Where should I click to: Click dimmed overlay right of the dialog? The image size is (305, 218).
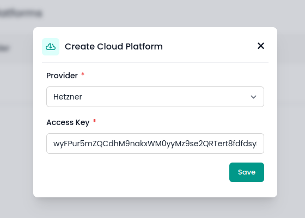291,112
